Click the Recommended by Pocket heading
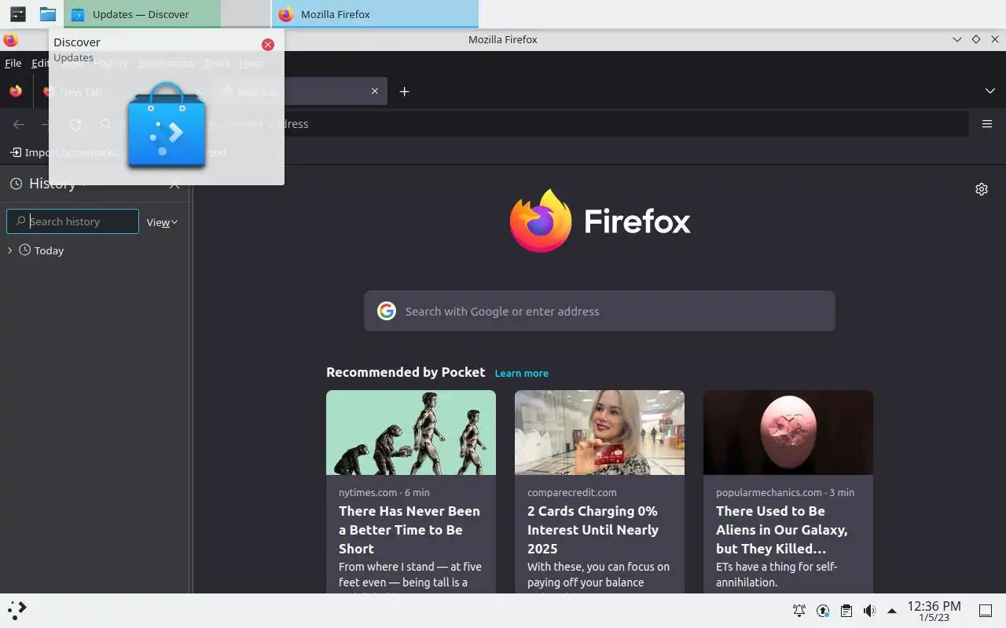 pos(406,372)
